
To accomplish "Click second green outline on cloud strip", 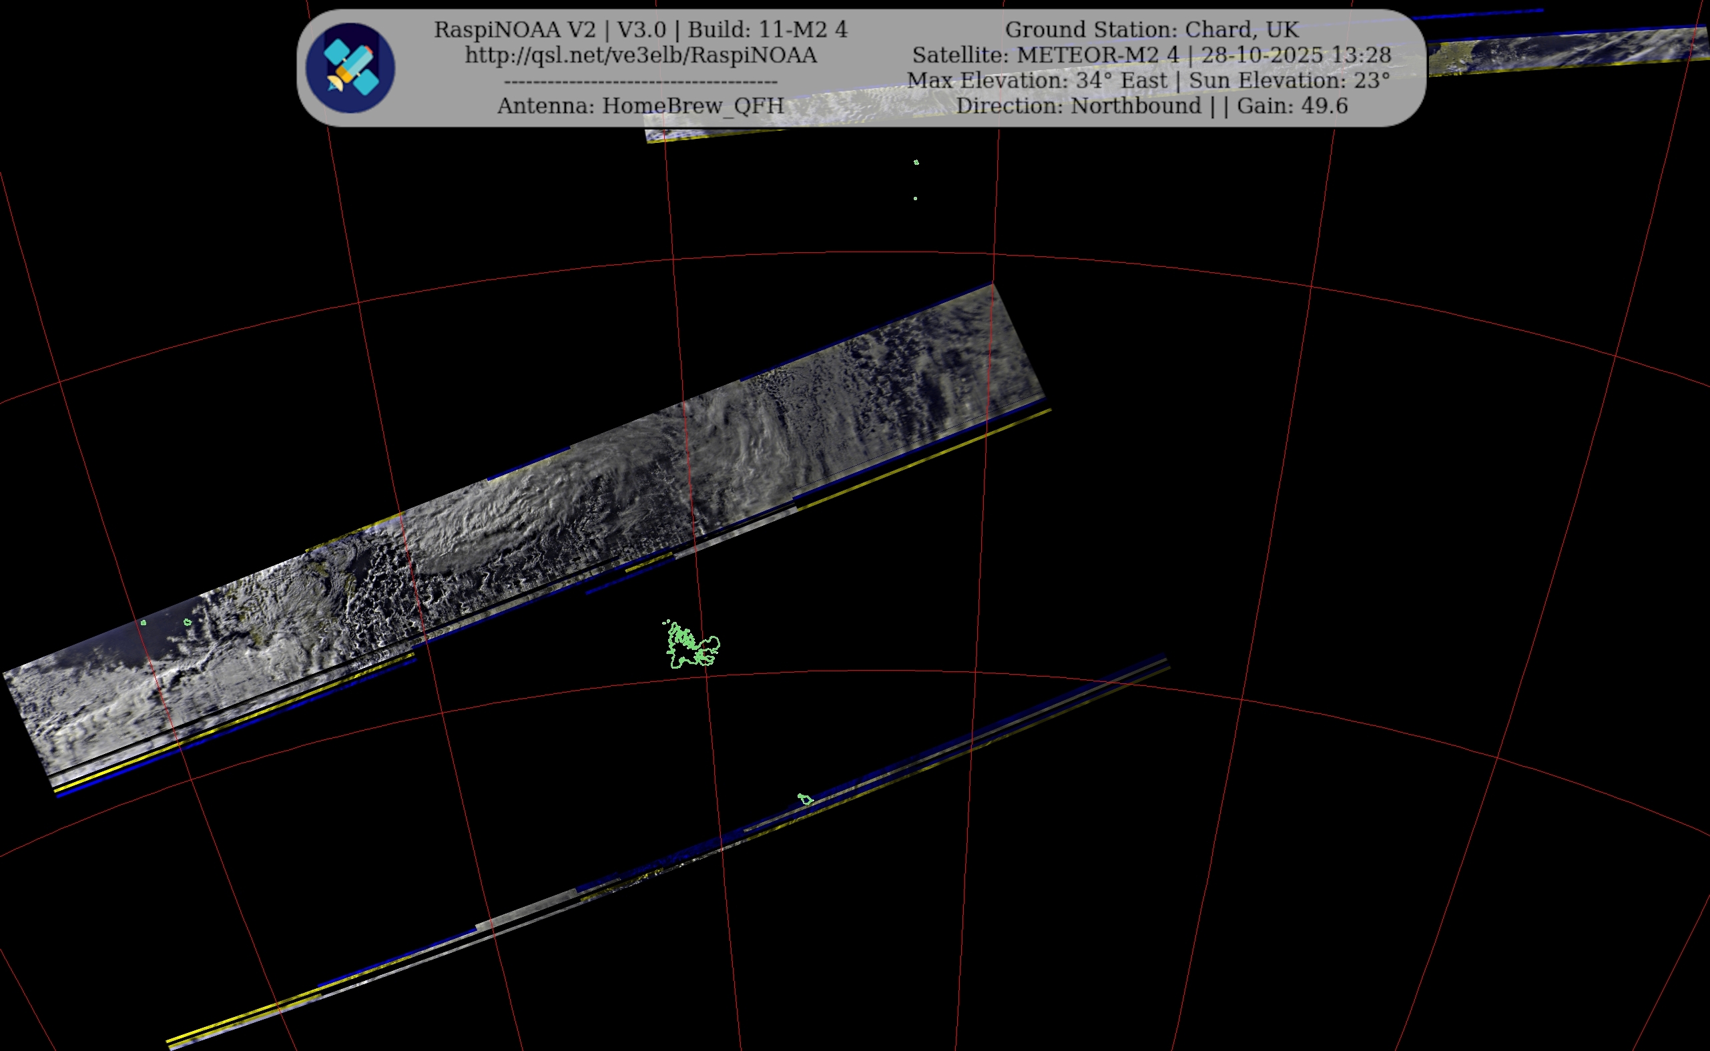I will 187,622.
